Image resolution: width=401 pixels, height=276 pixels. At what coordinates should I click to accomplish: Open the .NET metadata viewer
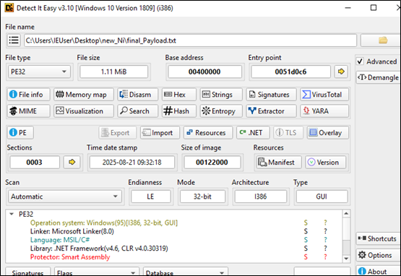point(253,132)
